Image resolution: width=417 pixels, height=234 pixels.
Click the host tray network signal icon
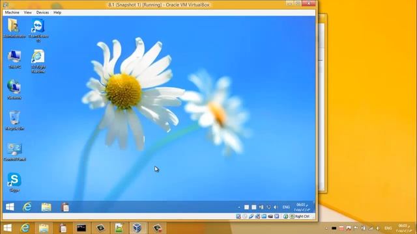point(371,228)
